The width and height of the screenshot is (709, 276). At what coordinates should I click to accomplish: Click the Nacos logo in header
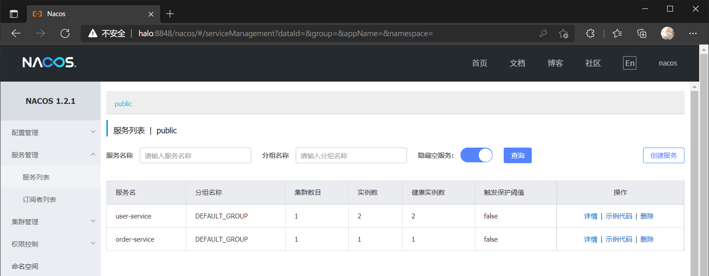49,62
